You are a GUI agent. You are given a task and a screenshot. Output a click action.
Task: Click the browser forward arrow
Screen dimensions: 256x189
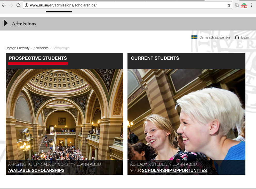[x=11, y=5]
